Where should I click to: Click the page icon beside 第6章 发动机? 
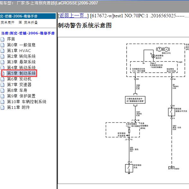pos(3,79)
